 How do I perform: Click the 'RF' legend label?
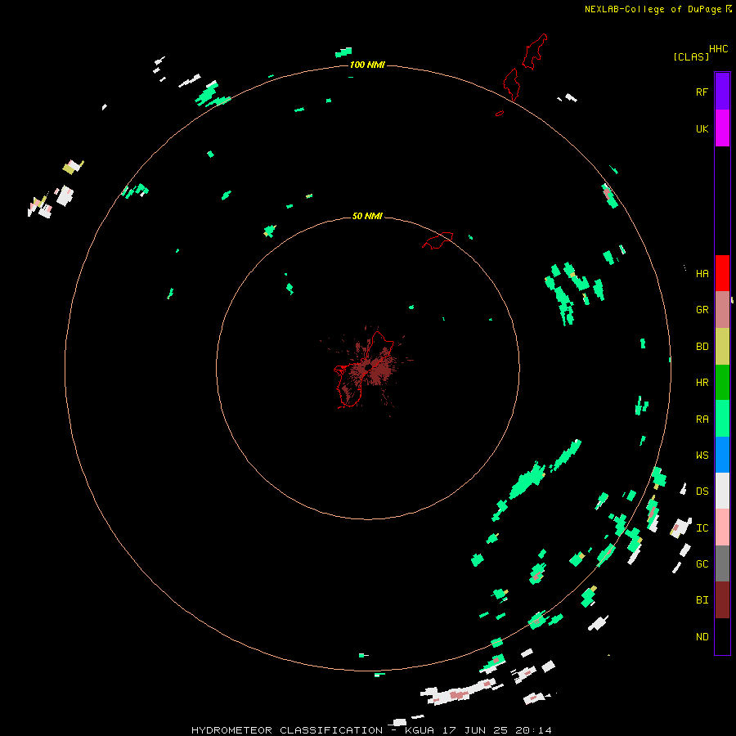tap(702, 92)
